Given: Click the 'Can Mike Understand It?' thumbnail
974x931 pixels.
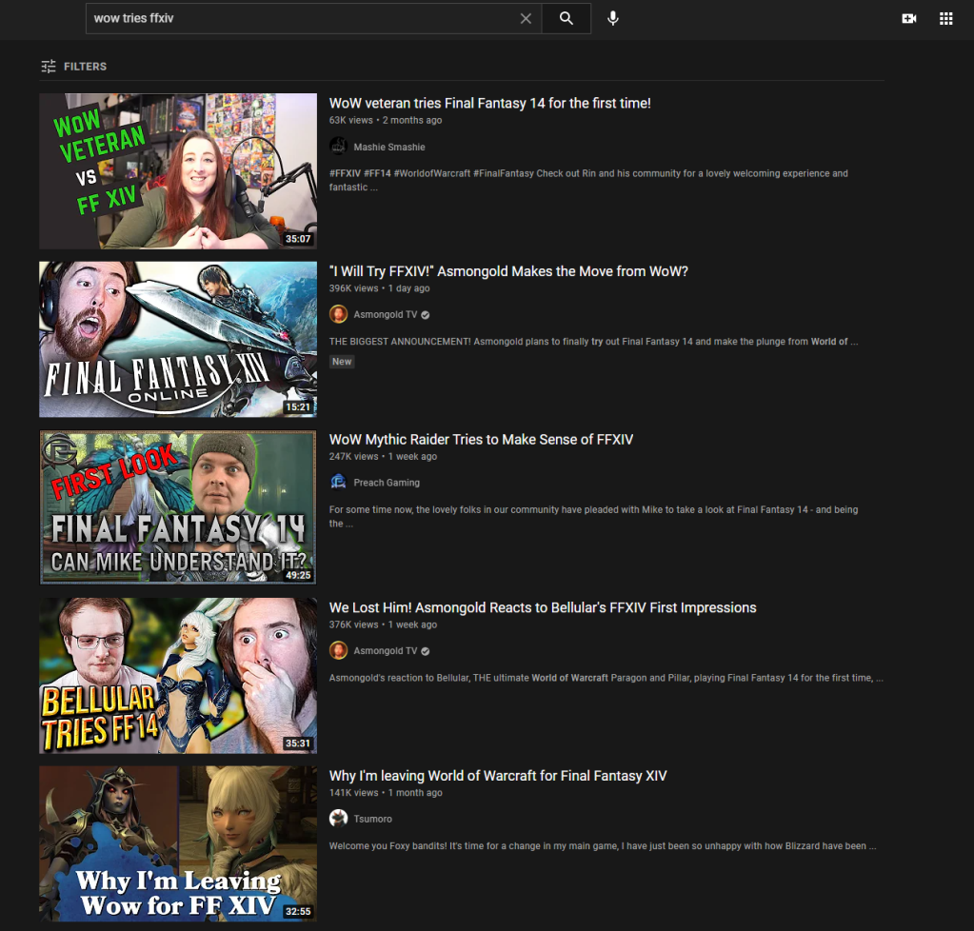Looking at the screenshot, I should pyautogui.click(x=177, y=506).
